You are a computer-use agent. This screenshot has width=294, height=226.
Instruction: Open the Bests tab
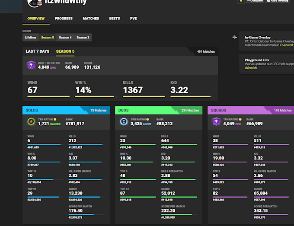[x=115, y=19]
